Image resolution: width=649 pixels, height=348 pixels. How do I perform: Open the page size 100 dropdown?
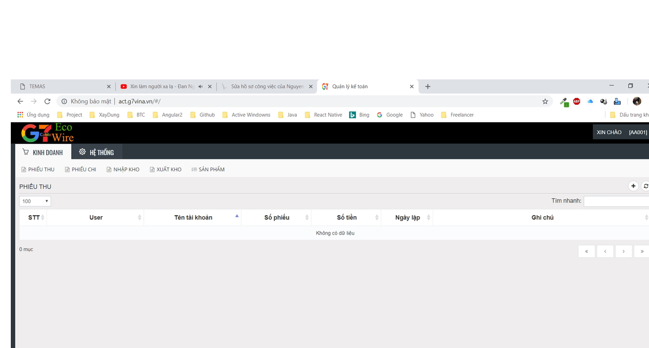click(x=35, y=201)
